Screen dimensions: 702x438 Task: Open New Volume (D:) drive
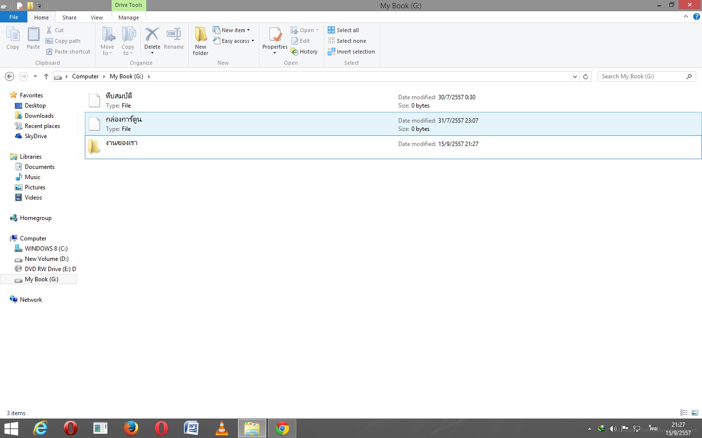pos(46,259)
